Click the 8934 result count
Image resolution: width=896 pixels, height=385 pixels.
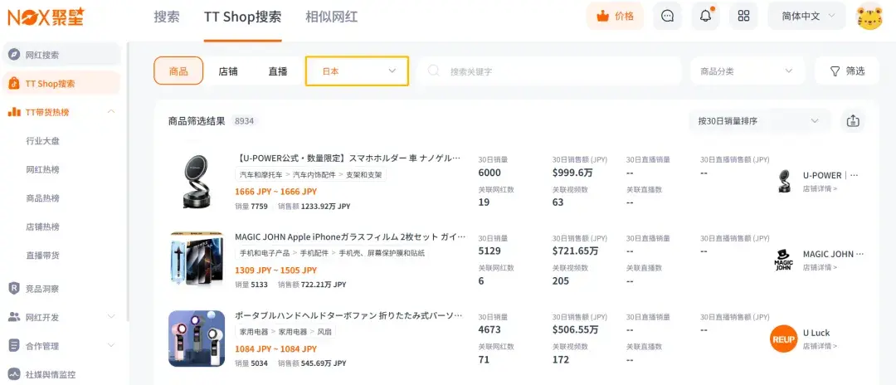tap(244, 121)
